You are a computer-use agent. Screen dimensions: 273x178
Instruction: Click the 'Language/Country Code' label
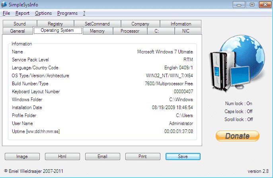tap(35, 68)
